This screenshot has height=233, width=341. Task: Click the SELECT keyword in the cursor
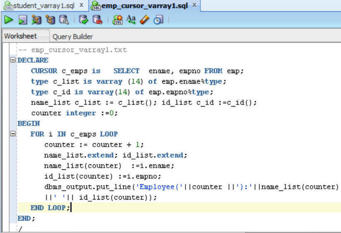coord(126,71)
